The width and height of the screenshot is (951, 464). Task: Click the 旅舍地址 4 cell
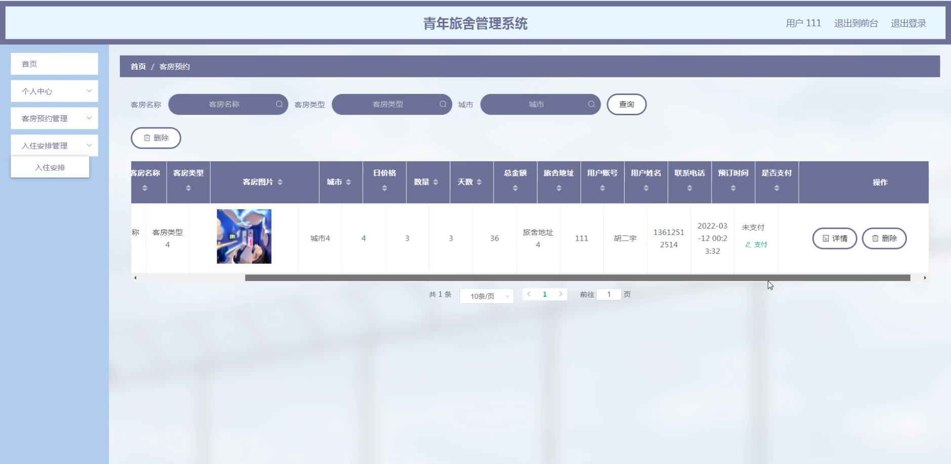point(538,239)
